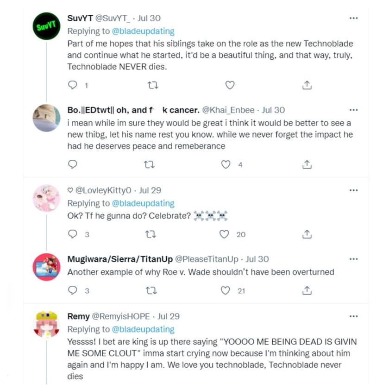Image resolution: width=389 pixels, height=389 pixels.
Task: Open more options on Khai_Enbee's tweet
Action: click(x=353, y=110)
